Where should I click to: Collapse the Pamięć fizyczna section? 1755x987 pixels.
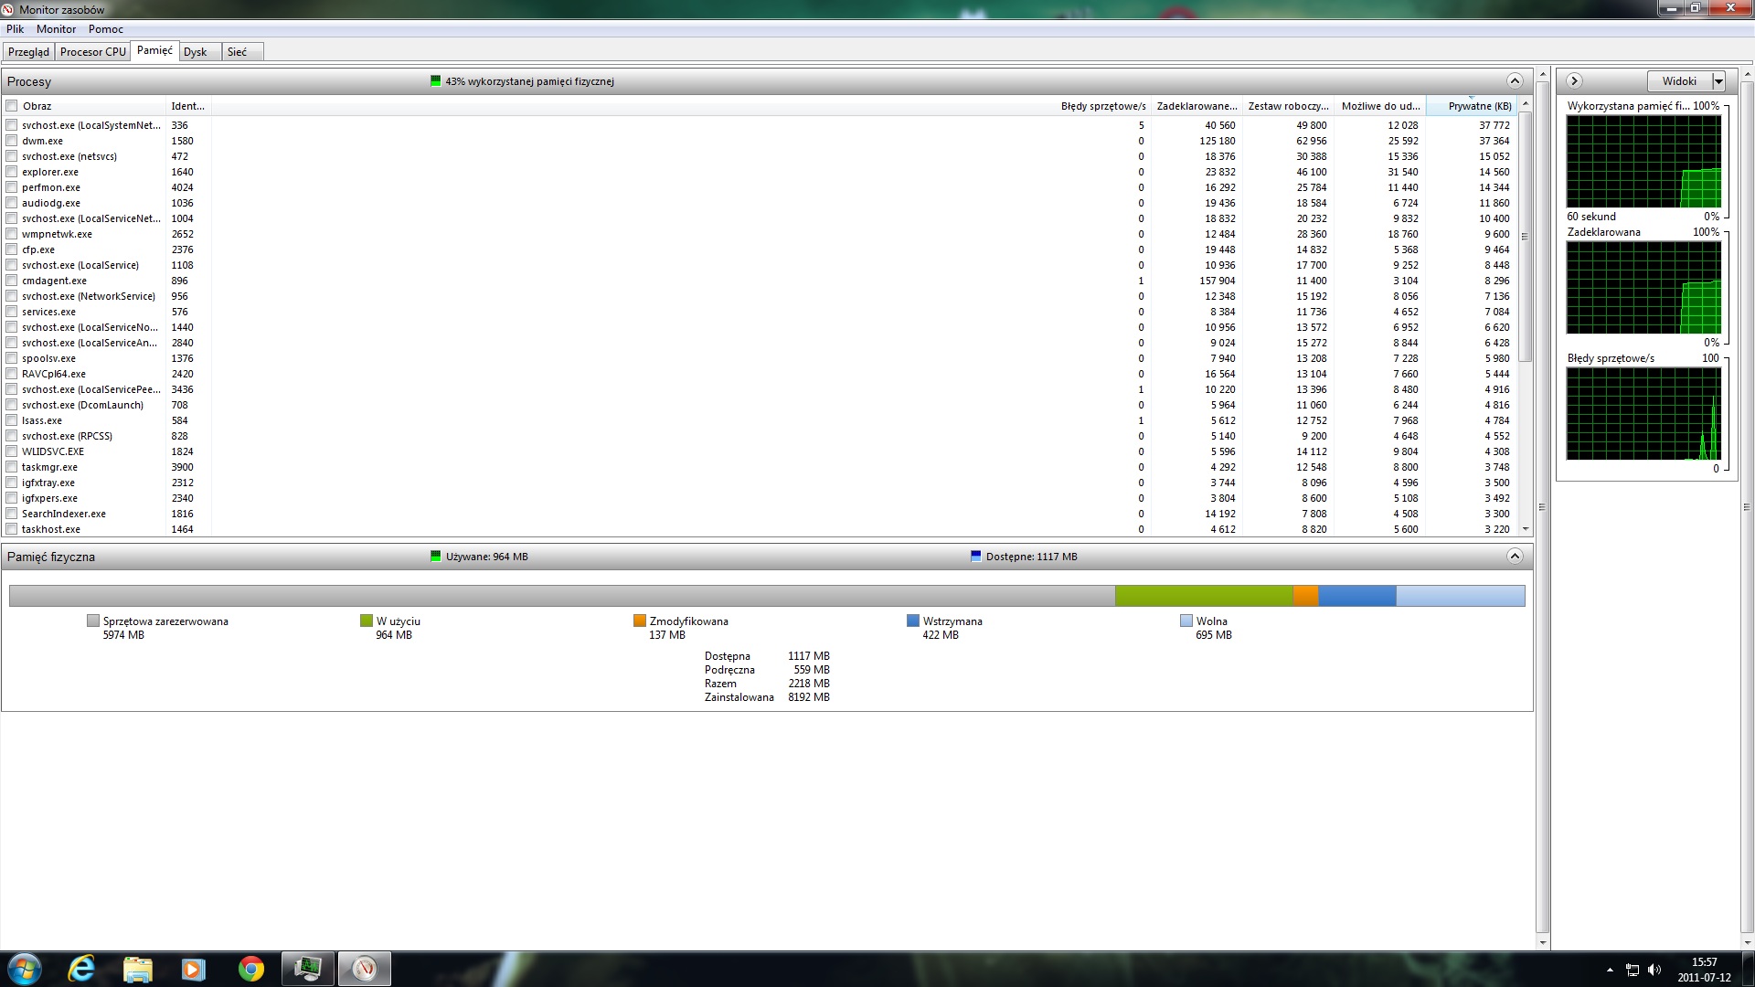pos(1515,556)
